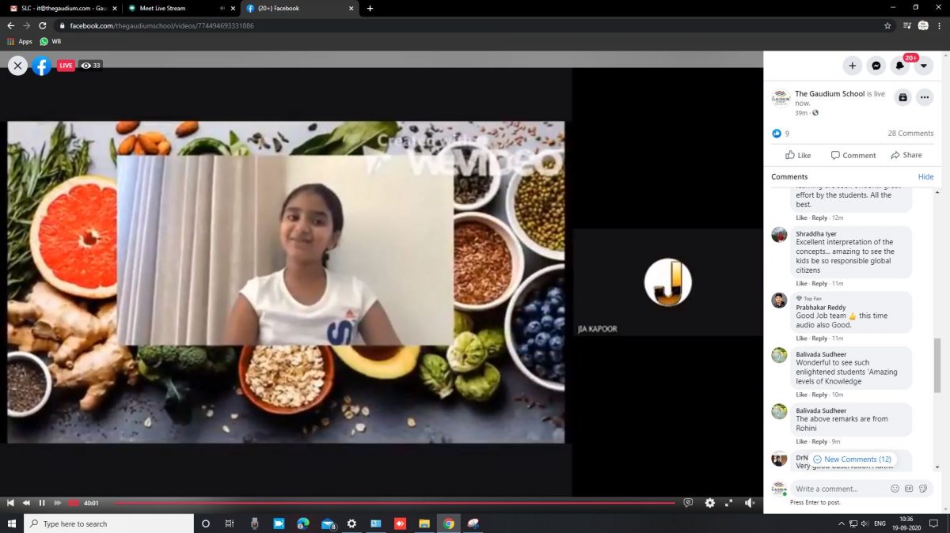Image resolution: width=950 pixels, height=533 pixels.
Task: Open the notifications bell
Action: [900, 66]
